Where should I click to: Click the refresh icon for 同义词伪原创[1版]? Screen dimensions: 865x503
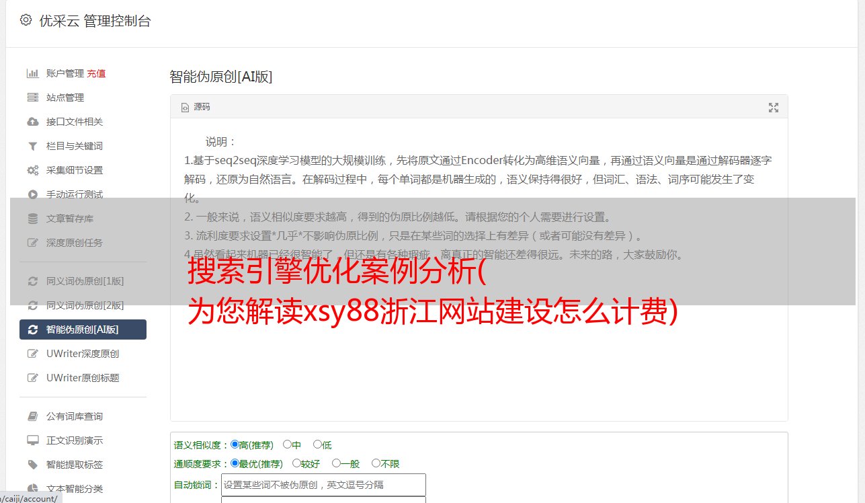tap(32, 281)
